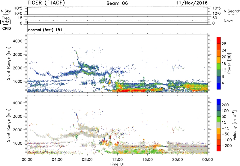240x166 pixels.
Task: Pick the red top segment of power color bar
Action: 219,40
